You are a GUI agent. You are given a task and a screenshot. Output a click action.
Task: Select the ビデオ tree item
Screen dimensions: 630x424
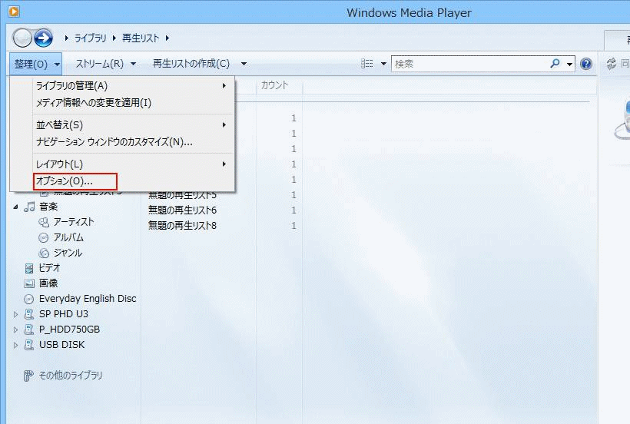(x=49, y=268)
